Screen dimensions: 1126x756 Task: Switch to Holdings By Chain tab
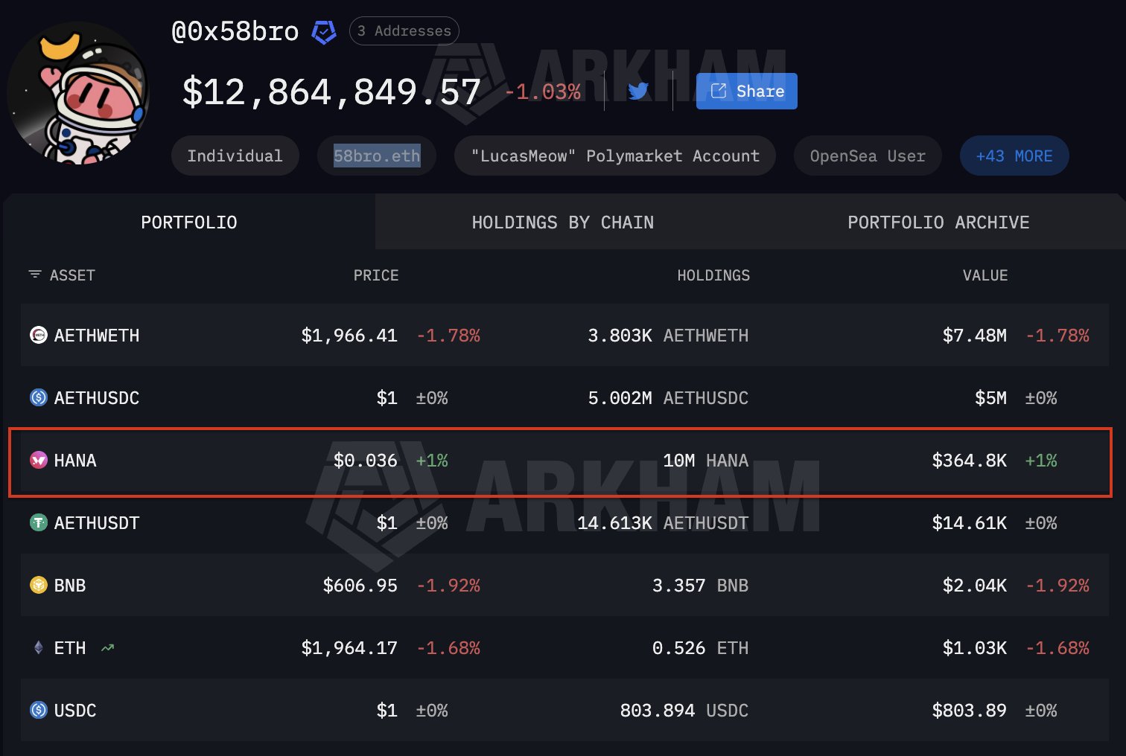562,222
